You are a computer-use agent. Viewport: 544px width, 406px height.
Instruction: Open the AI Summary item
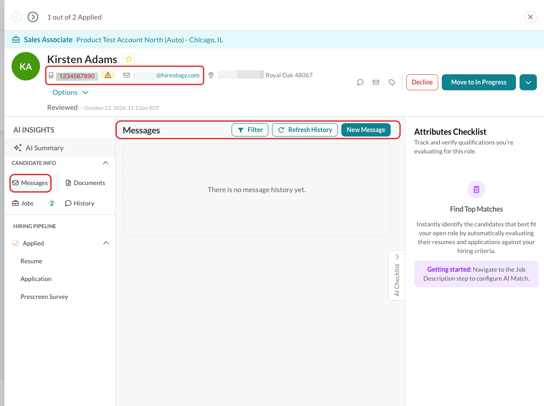(39, 148)
